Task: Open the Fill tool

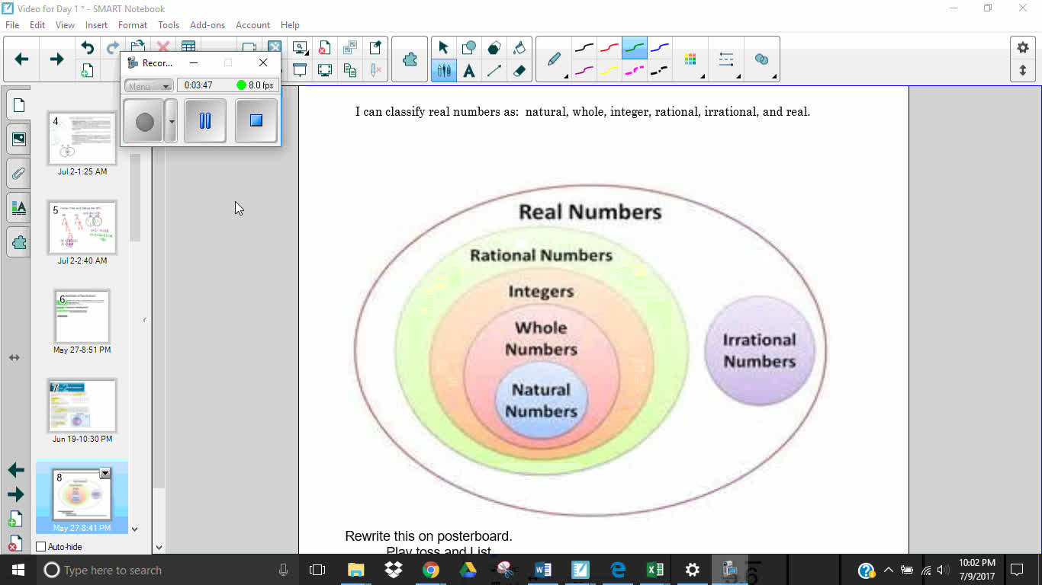Action: pos(521,47)
